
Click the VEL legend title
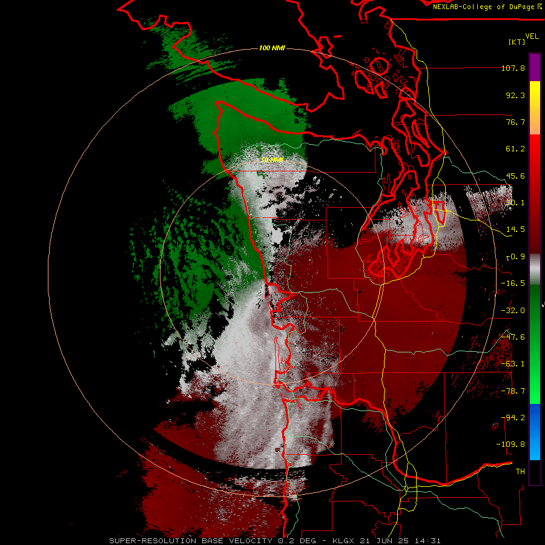click(x=532, y=36)
